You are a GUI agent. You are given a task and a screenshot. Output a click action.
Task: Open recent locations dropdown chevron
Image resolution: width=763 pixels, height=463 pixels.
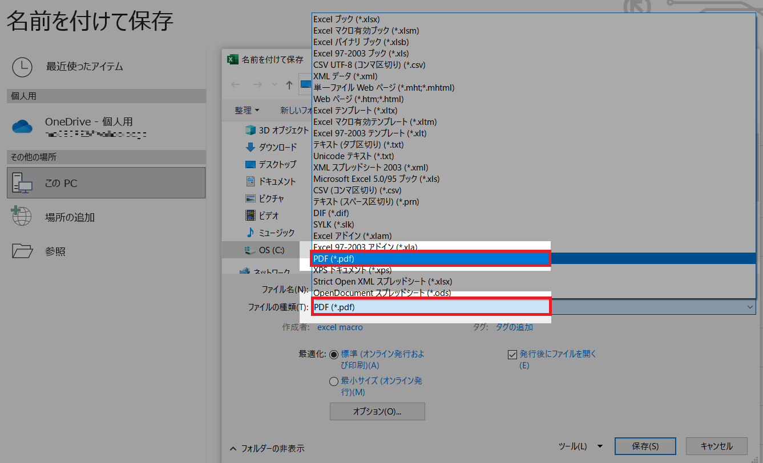[274, 85]
